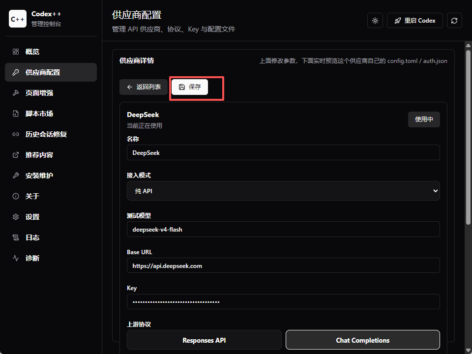This screenshot has height=354, width=472.
Task: Select the Responses API protocol option
Action: (204, 340)
